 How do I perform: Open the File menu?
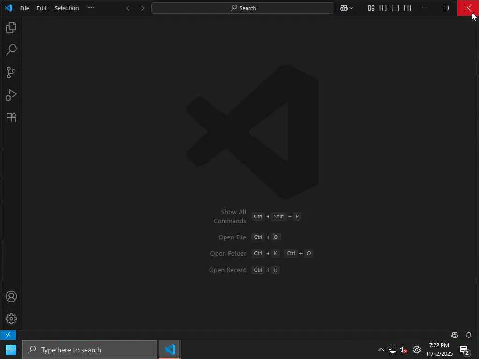pyautogui.click(x=24, y=8)
